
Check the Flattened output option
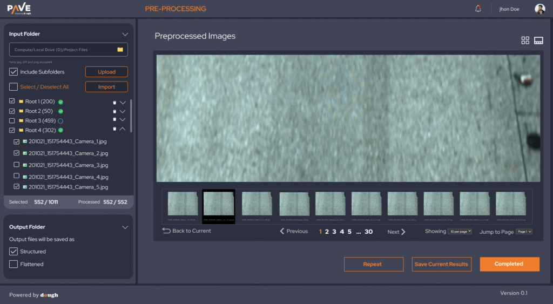coord(14,264)
